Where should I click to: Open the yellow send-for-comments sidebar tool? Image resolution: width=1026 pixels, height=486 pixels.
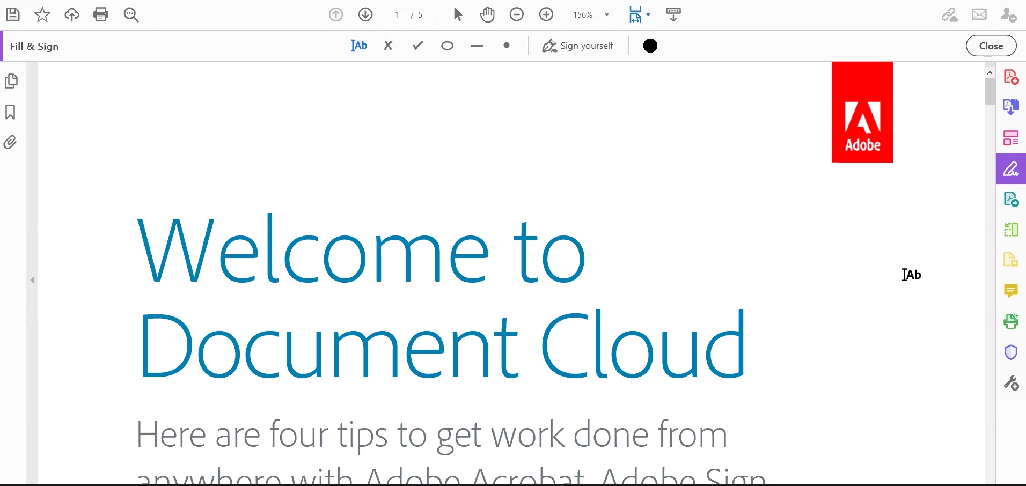(1011, 260)
